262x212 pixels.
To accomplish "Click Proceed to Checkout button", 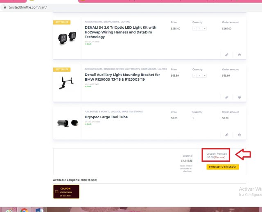I will pyautogui.click(x=223, y=167).
